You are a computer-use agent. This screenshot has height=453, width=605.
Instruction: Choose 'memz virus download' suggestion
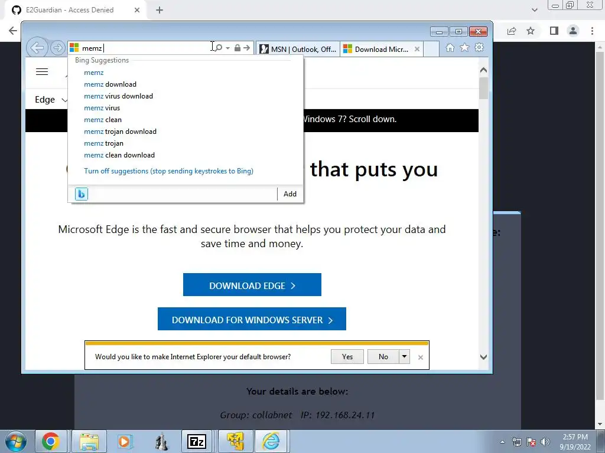coord(118,96)
